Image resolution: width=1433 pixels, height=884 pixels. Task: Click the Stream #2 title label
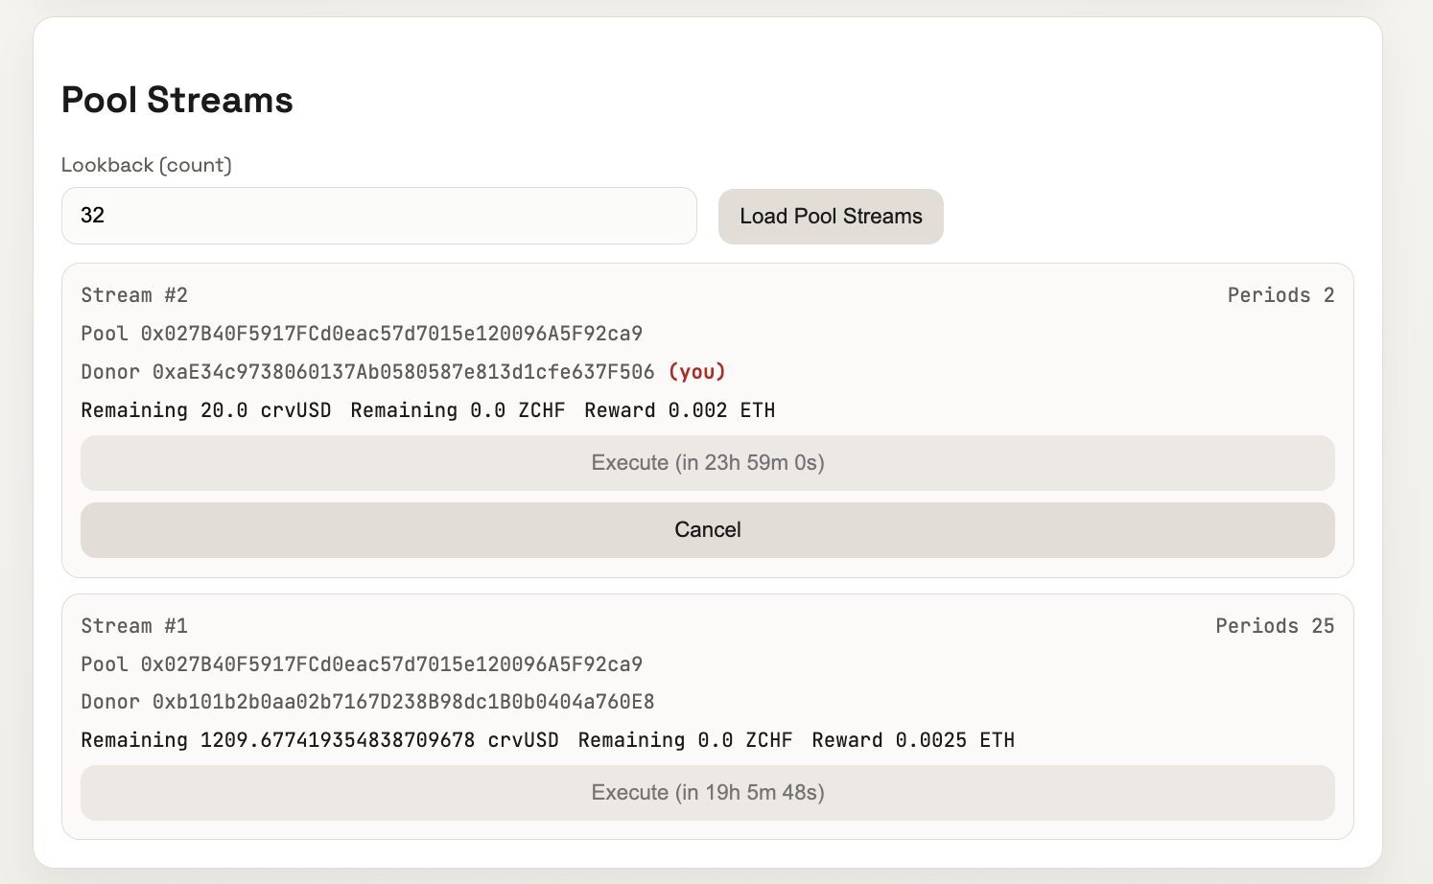click(x=134, y=295)
